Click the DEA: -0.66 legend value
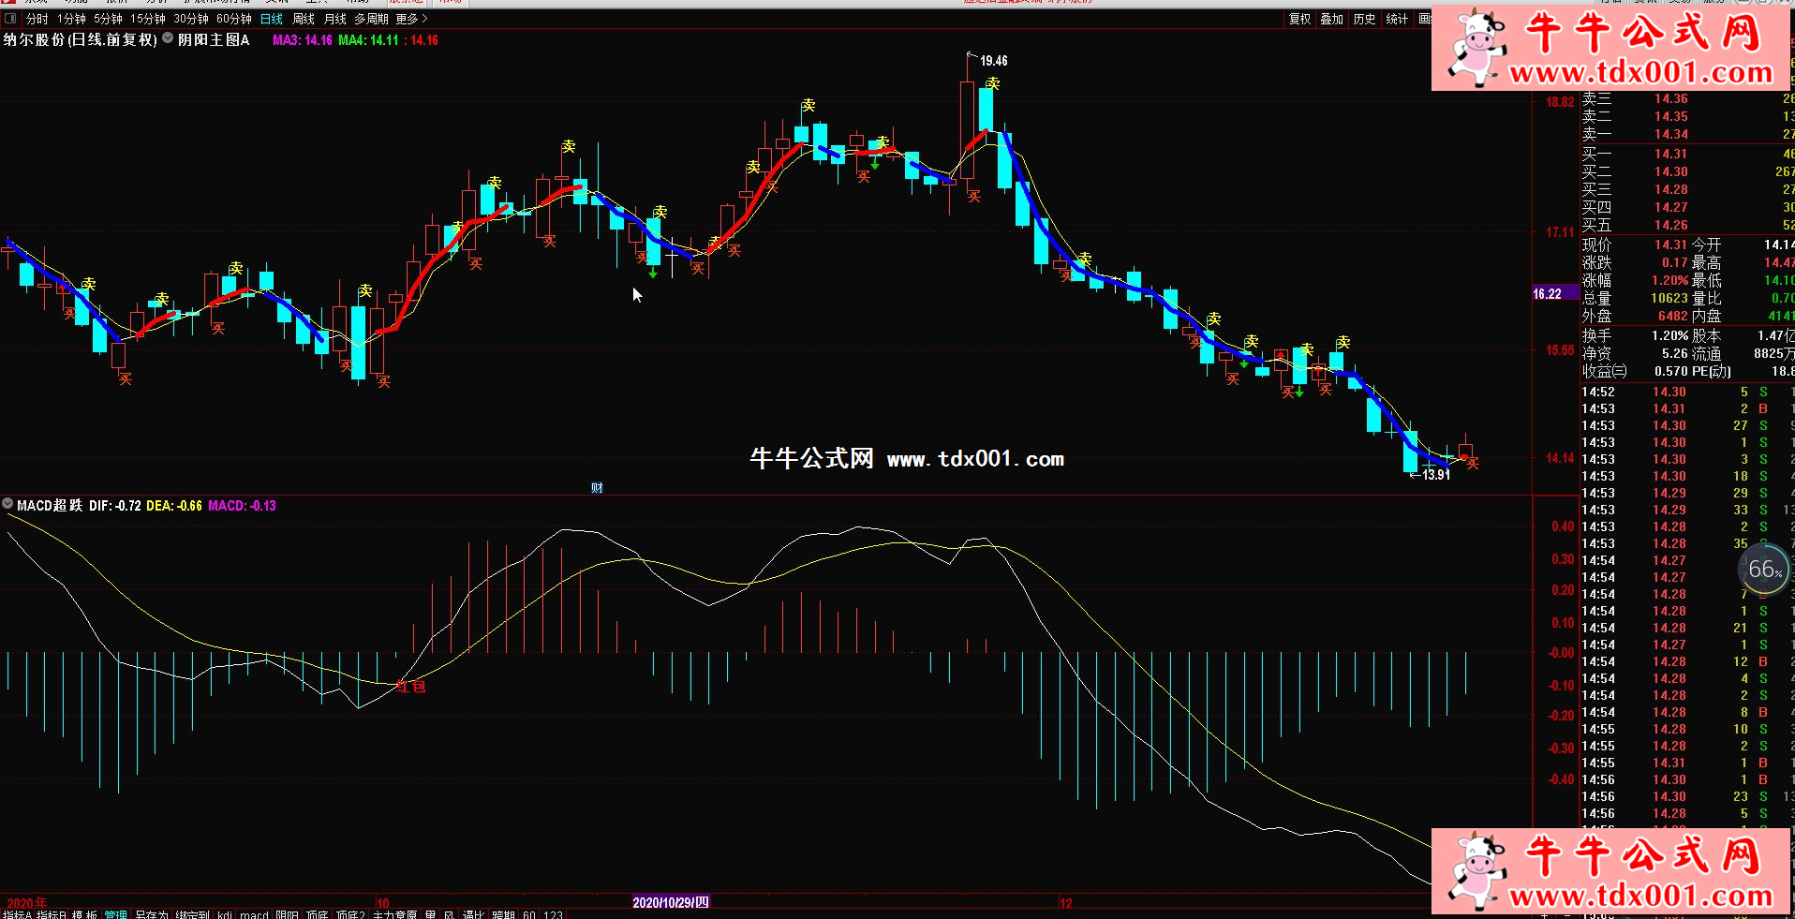Viewport: 1795px width, 919px height. (x=174, y=506)
